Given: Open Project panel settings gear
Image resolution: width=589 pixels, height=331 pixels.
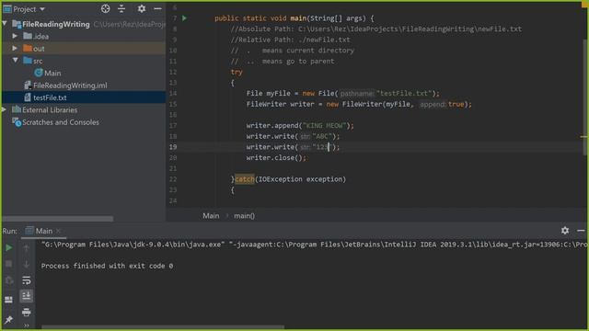Looking at the screenshot, I should point(141,8).
